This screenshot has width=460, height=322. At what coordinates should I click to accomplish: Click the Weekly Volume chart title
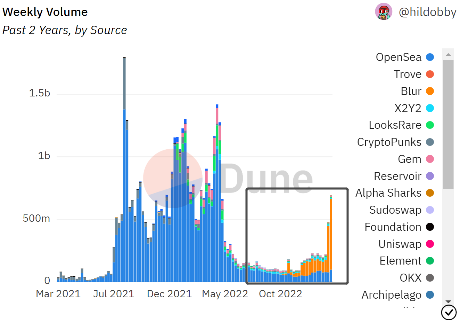(x=45, y=12)
